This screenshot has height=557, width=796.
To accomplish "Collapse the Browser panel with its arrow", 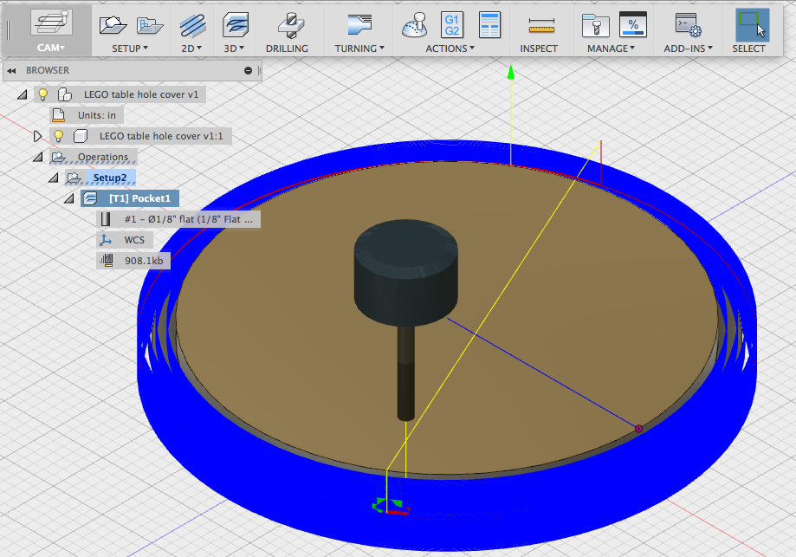I will pos(10,70).
